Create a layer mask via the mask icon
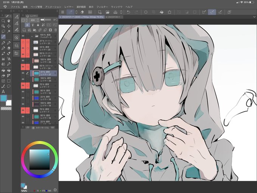Image resolution: width=257 pixels, height=193 pixels. pos(50,30)
